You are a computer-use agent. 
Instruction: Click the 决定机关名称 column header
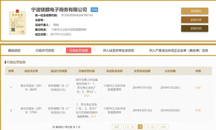pyautogui.click(x=114, y=71)
